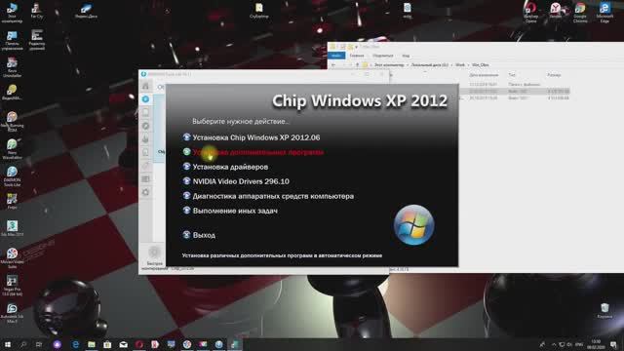Open gear settings icon in DAEMON Tools sidebar

point(145,192)
